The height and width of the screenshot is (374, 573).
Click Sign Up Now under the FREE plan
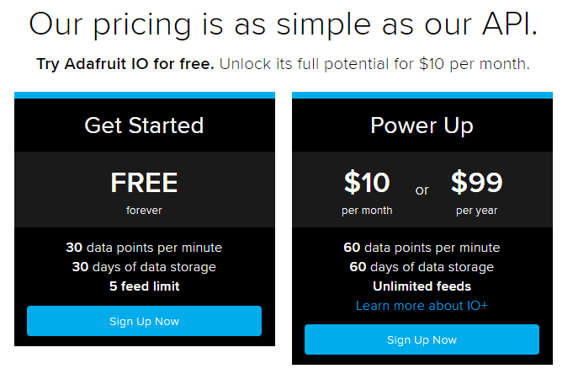tap(144, 321)
